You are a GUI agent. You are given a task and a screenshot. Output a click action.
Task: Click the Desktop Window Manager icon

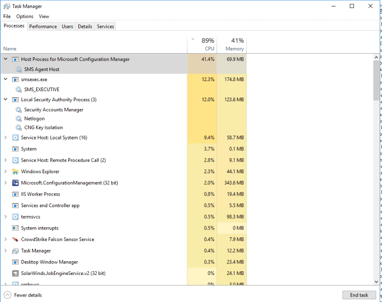[16, 262]
